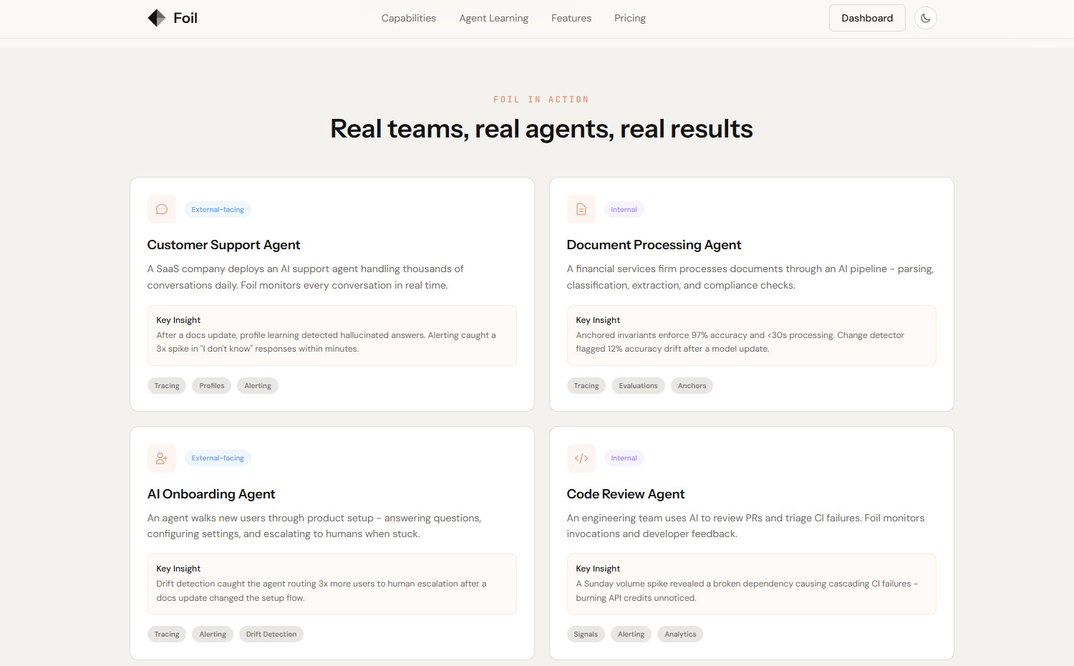Click the chat bubble icon on Customer Support card
Image resolution: width=1074 pixels, height=666 pixels.
[162, 209]
